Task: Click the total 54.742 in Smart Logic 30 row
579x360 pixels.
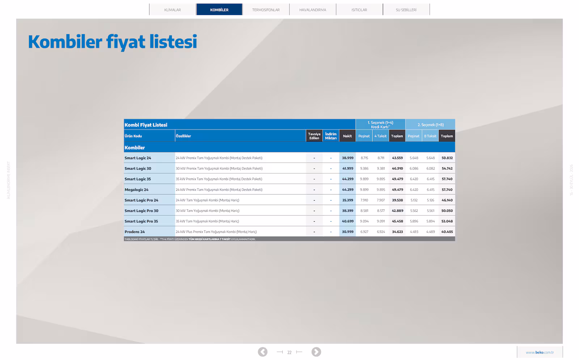Action: point(447,168)
